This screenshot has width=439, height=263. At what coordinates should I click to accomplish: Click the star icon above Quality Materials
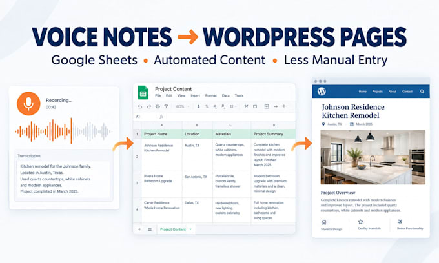[x=360, y=222]
